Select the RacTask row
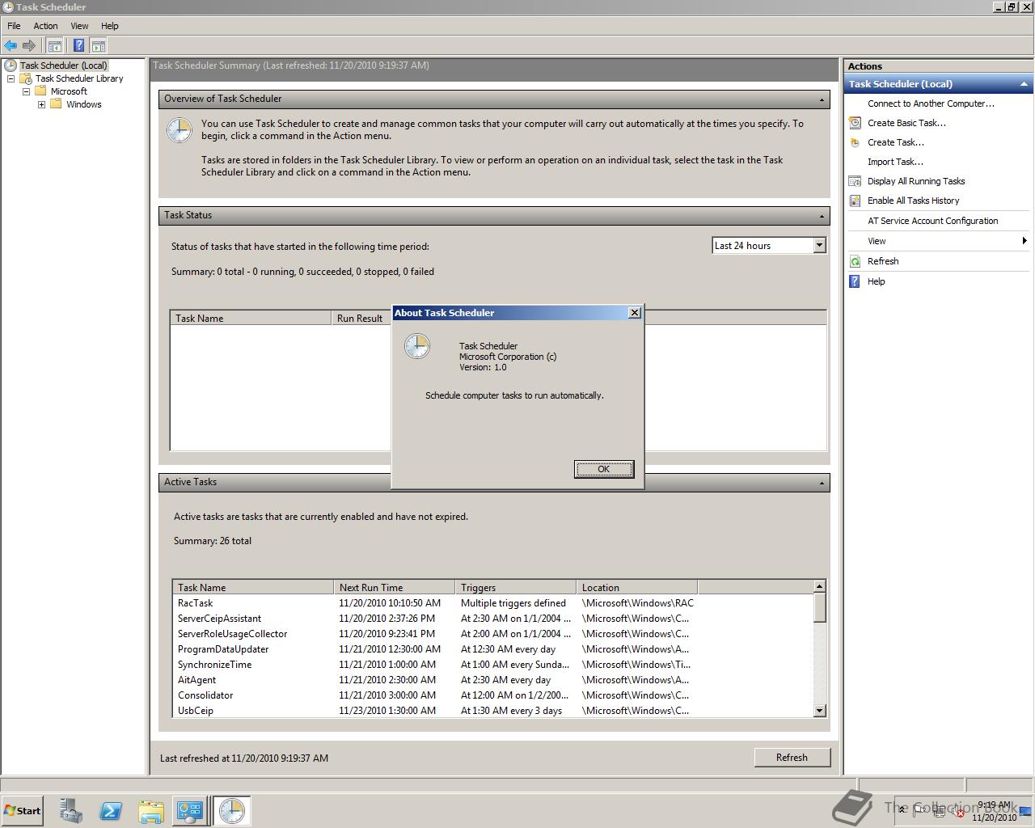This screenshot has width=1035, height=828. [x=492, y=603]
